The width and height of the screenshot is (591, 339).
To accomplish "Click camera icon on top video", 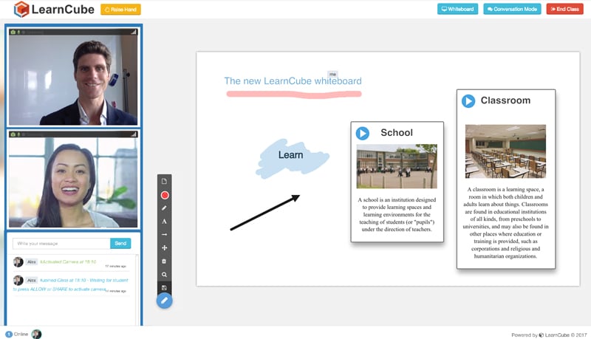I will coord(13,32).
